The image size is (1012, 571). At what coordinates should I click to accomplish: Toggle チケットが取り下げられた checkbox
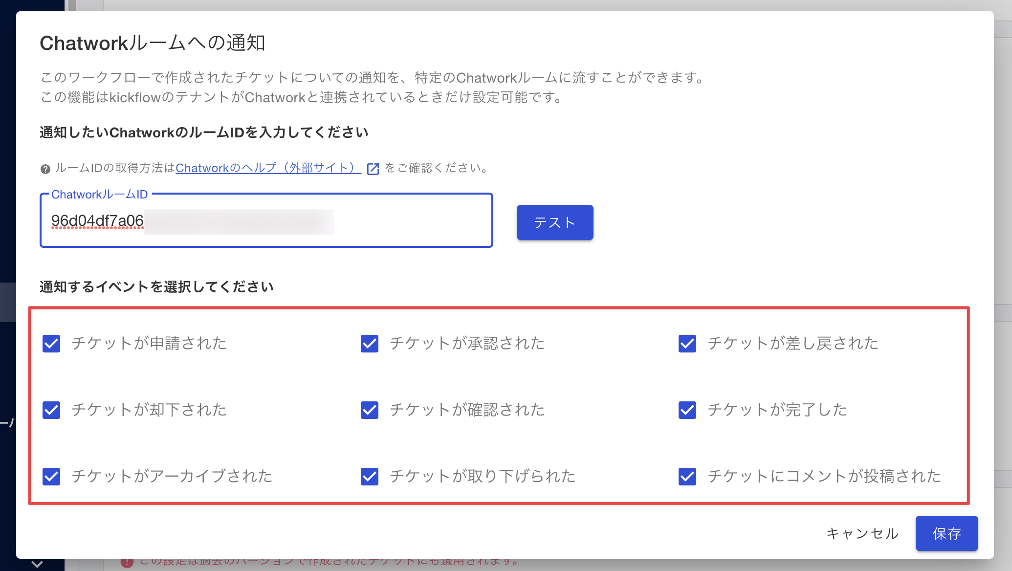(x=370, y=477)
